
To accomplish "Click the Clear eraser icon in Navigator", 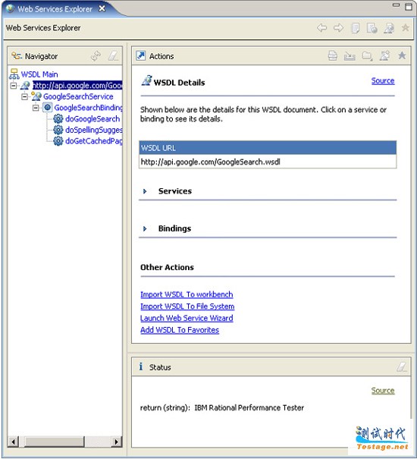I will [x=113, y=55].
